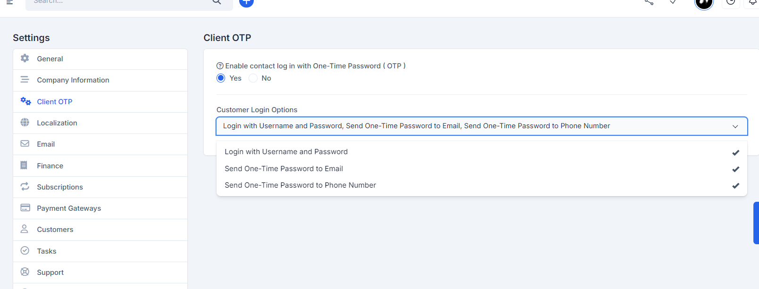The image size is (759, 289).
Task: Select the Subscriptions sync icon
Action: tap(25, 187)
